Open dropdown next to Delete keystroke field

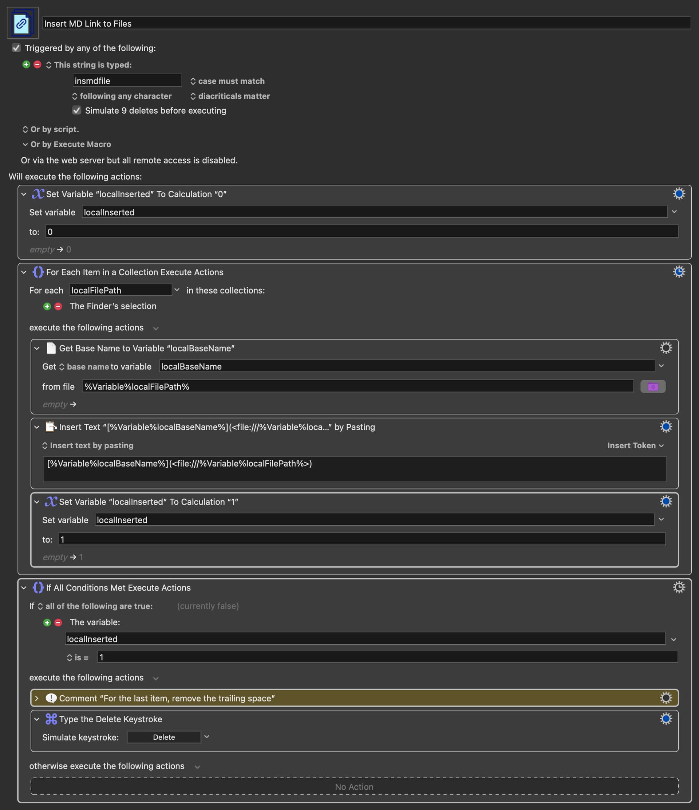point(207,736)
